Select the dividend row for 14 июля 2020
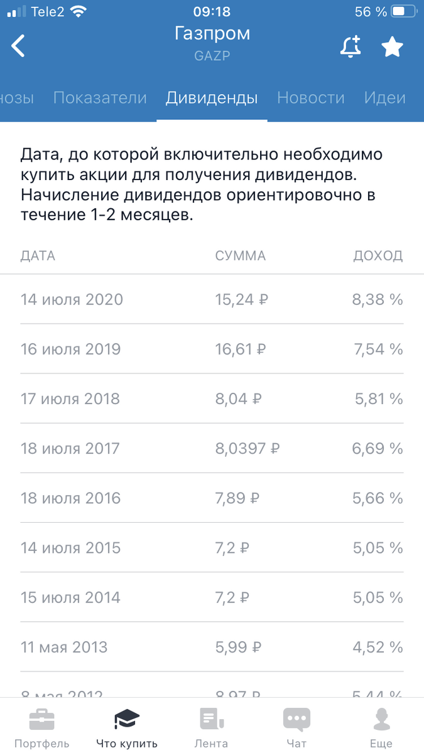Image resolution: width=424 pixels, height=753 pixels. click(x=212, y=299)
